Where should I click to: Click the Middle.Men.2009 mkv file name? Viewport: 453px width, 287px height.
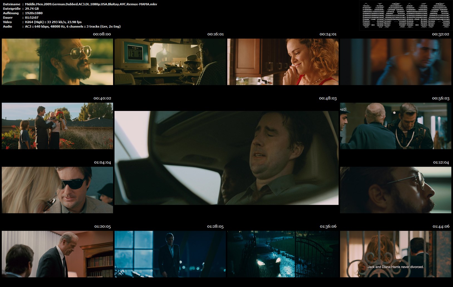click(91, 4)
